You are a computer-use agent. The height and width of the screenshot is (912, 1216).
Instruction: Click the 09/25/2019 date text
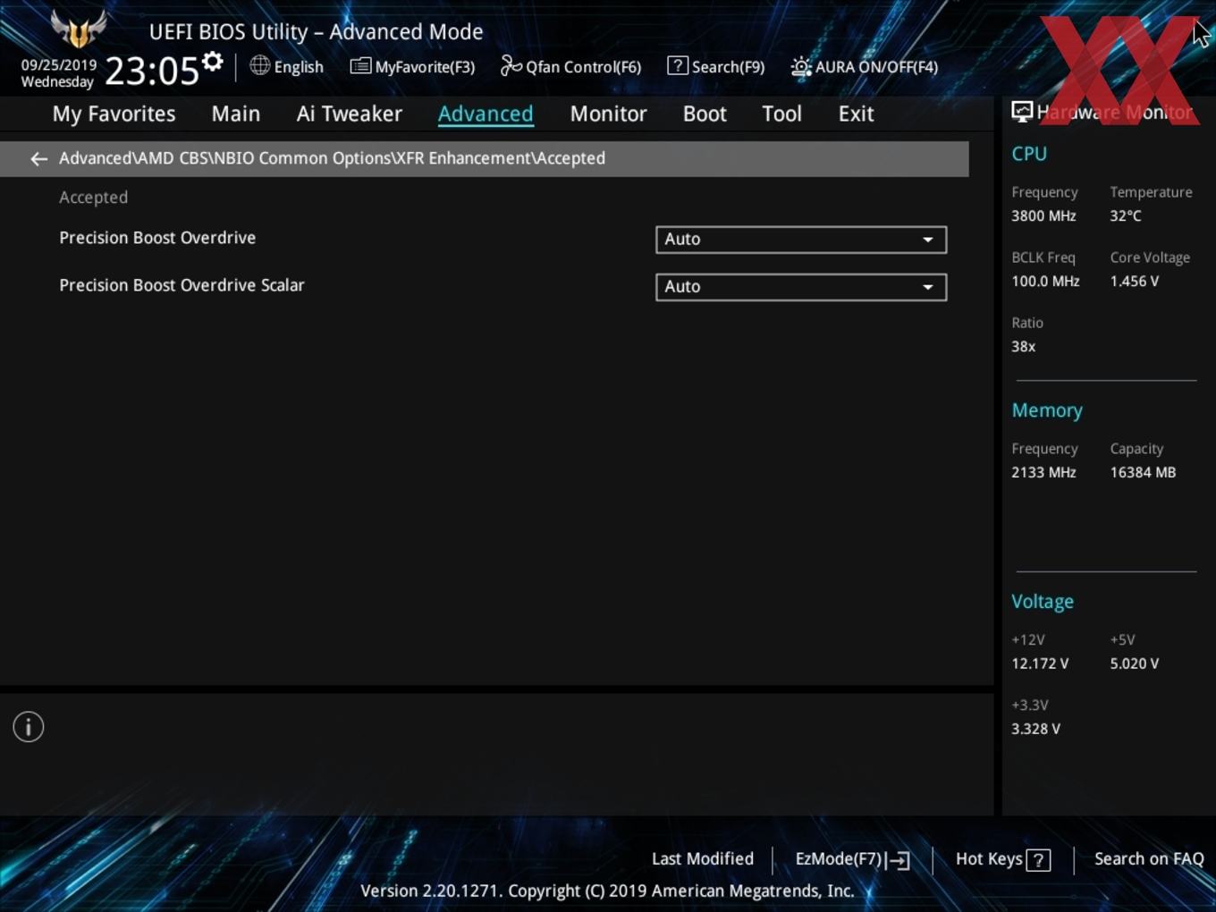click(59, 65)
